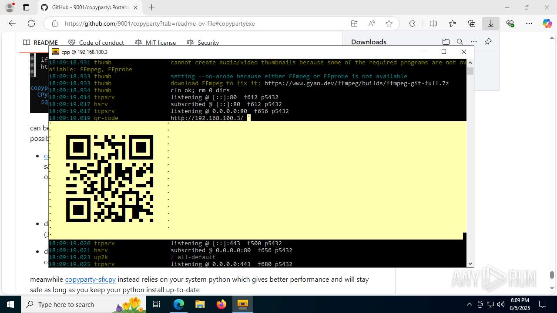Switch to Security tab
The width and height of the screenshot is (557, 313).
pos(203,43)
